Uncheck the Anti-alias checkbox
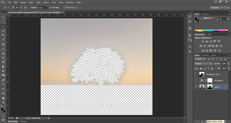Screen dimensions: 231x123 coord(50,8)
